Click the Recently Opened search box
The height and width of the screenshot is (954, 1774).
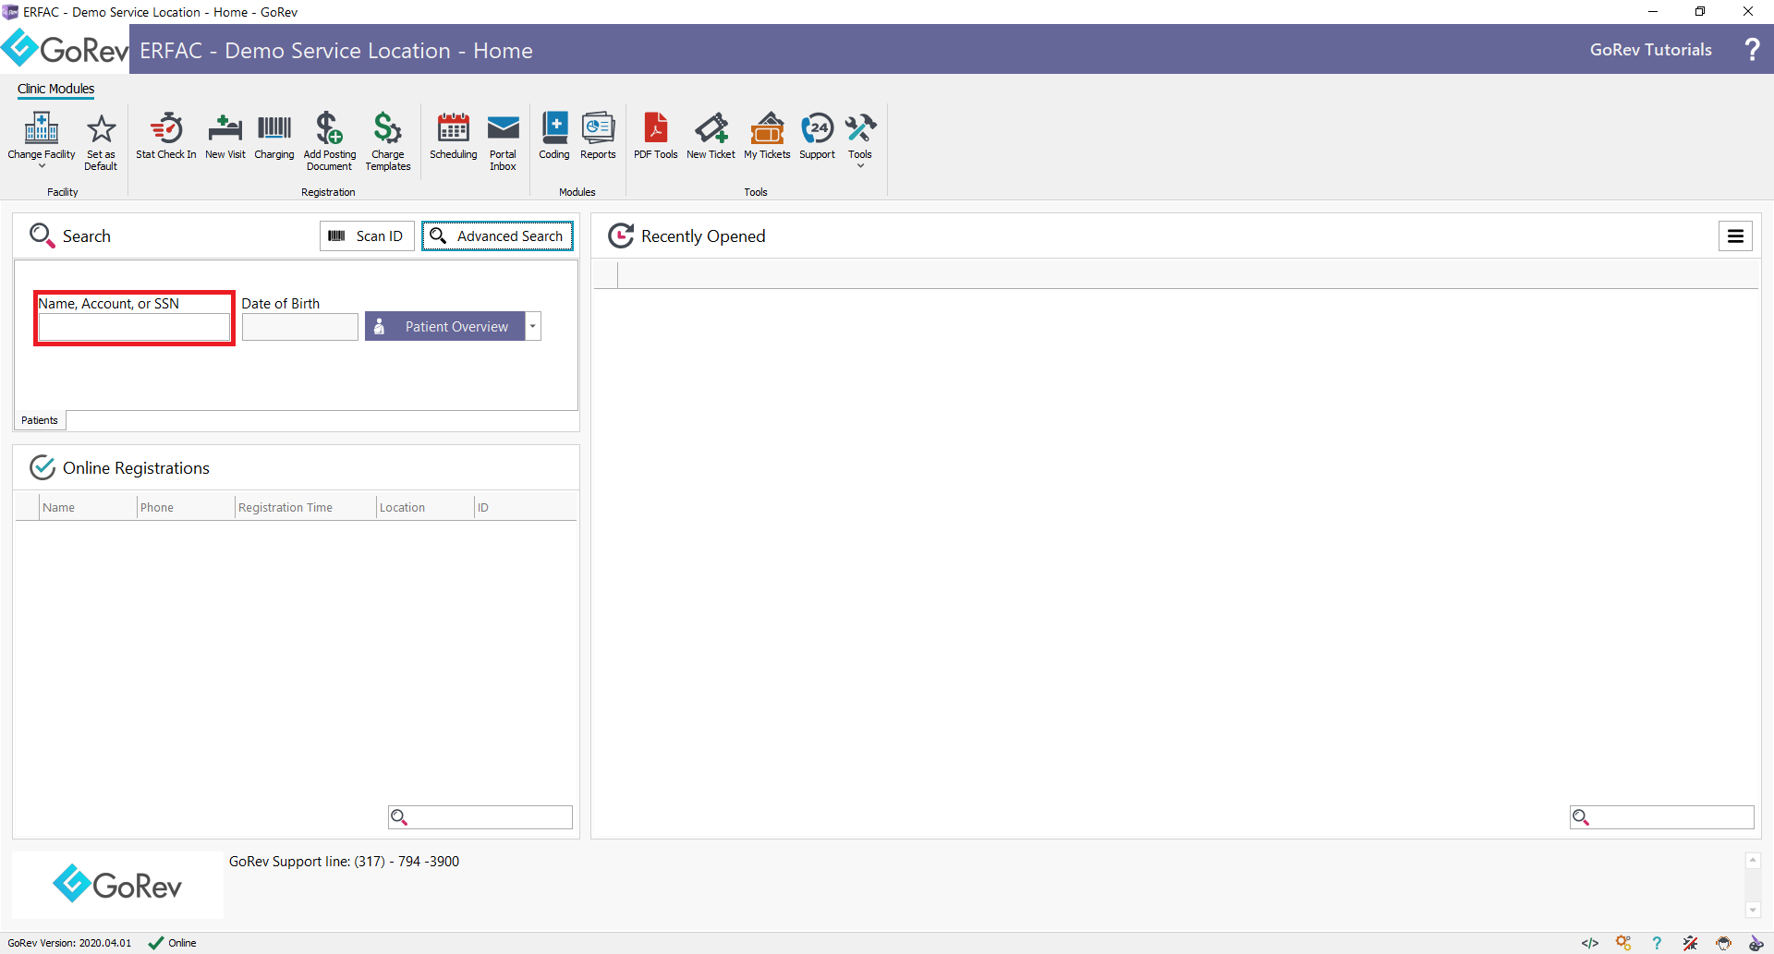click(x=1662, y=817)
